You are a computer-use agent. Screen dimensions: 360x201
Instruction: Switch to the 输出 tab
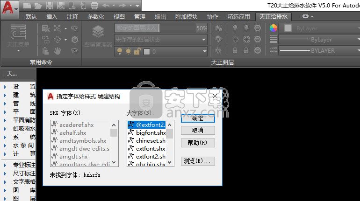coord(160,16)
